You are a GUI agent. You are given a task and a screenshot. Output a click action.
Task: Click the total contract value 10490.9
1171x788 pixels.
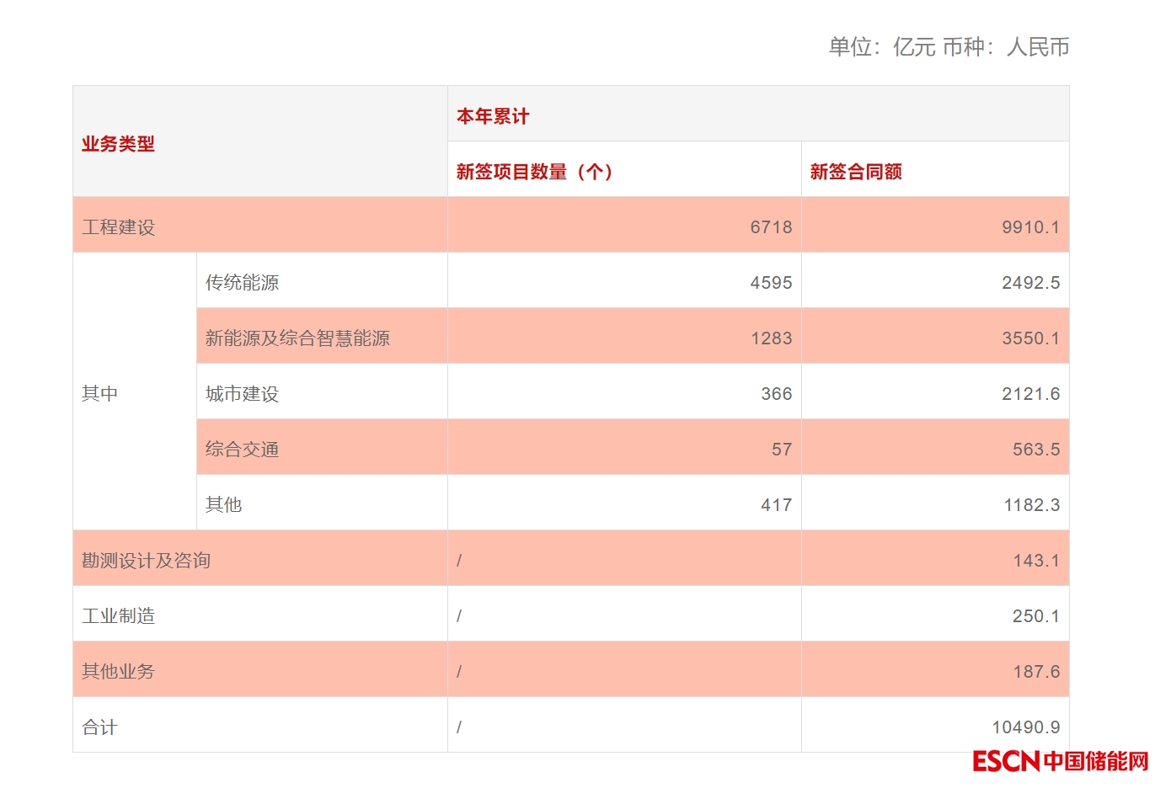tap(1025, 727)
